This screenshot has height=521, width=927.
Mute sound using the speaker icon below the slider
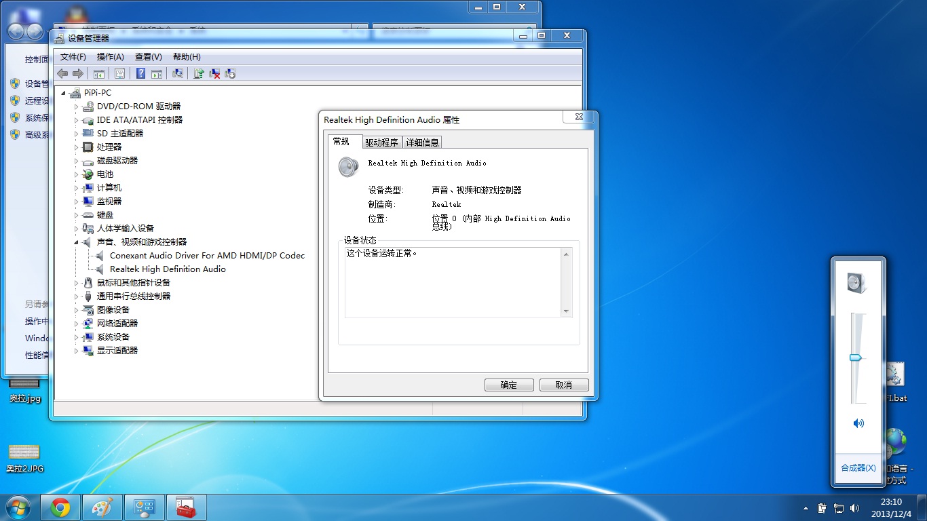click(x=858, y=423)
